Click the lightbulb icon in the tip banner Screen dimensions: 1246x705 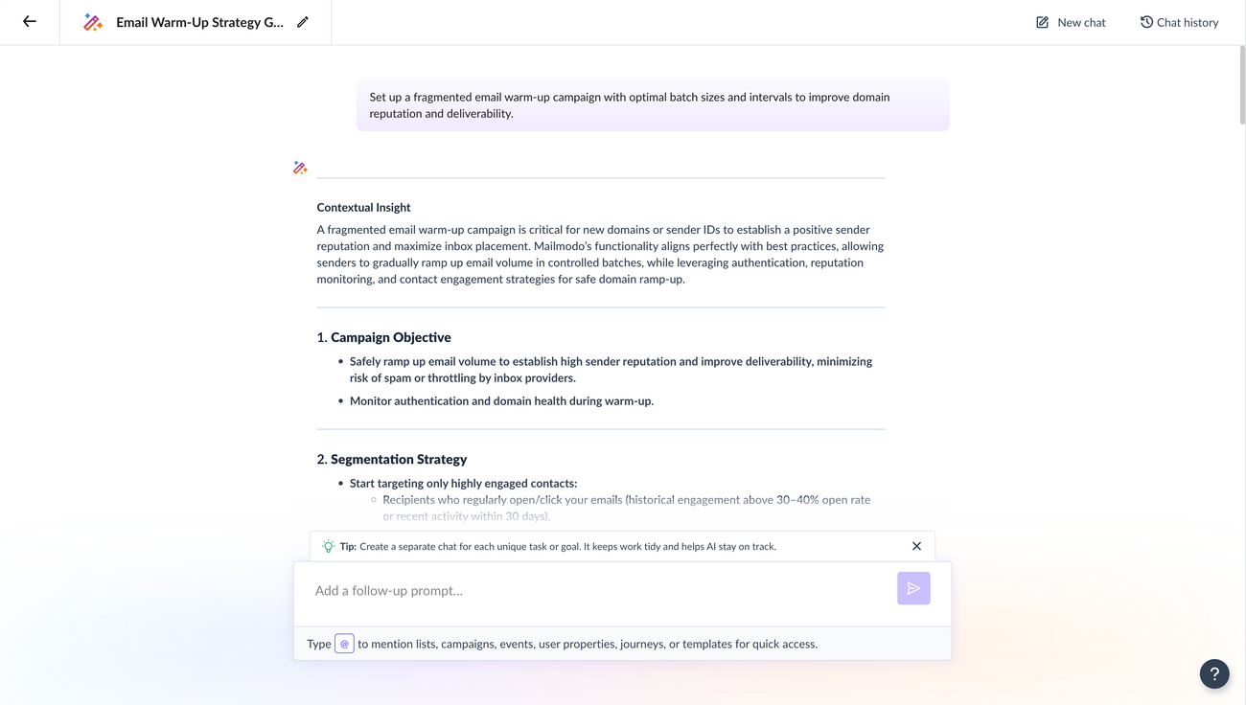pos(327,545)
